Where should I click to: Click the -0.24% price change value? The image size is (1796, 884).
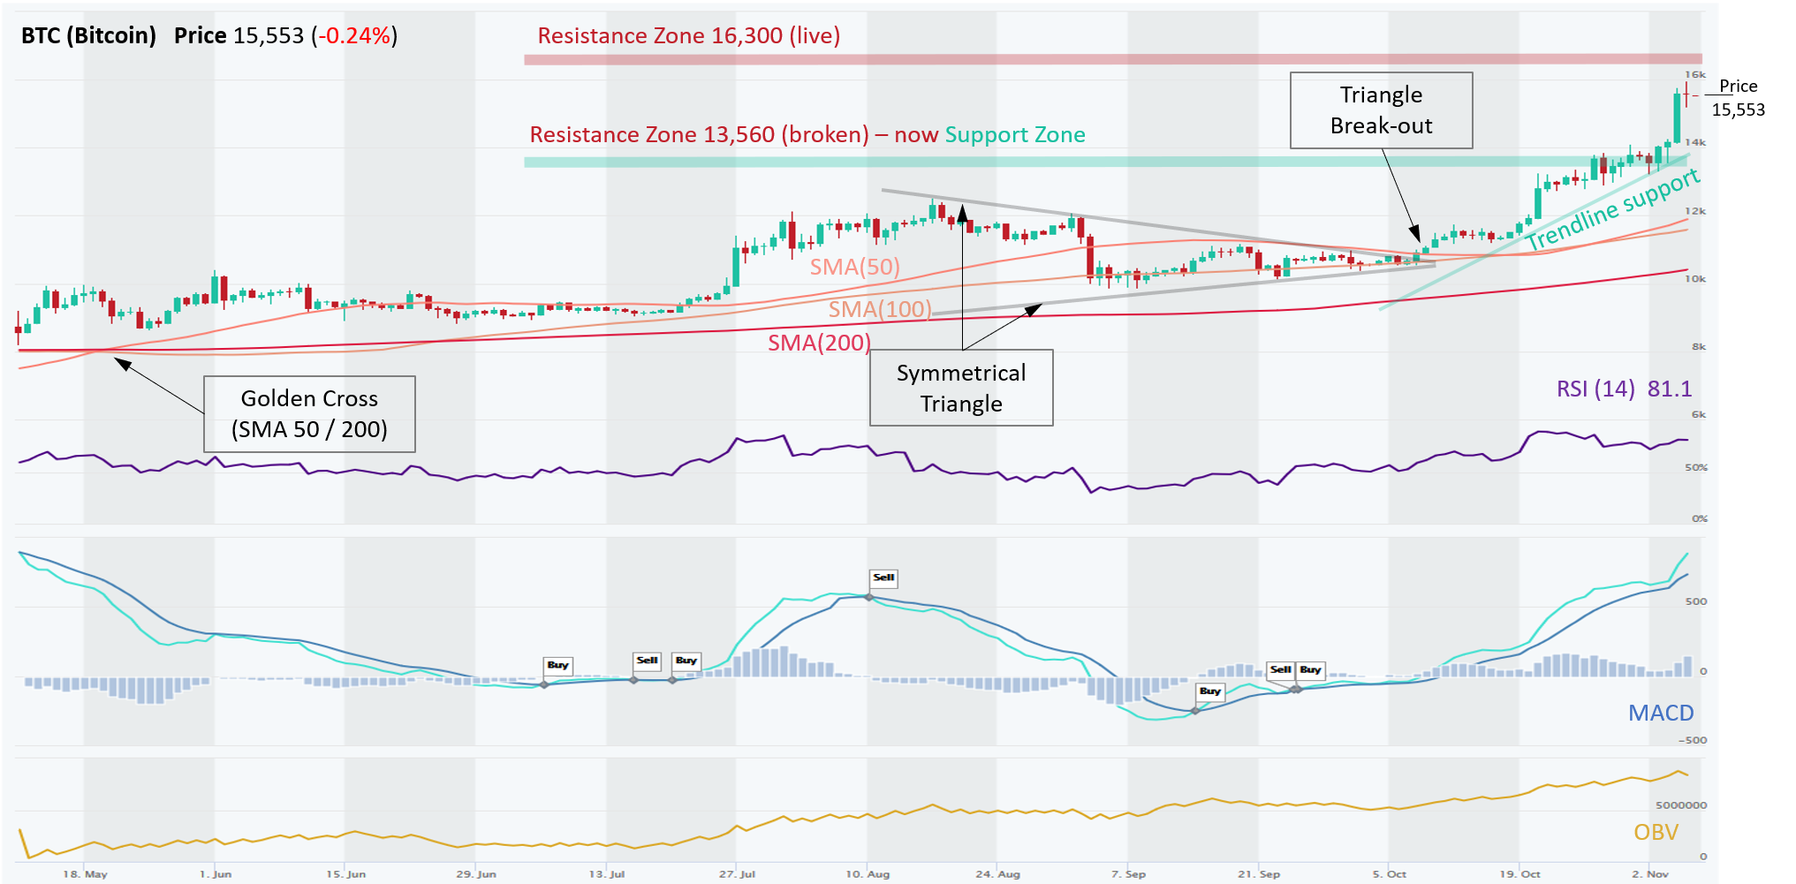click(354, 35)
